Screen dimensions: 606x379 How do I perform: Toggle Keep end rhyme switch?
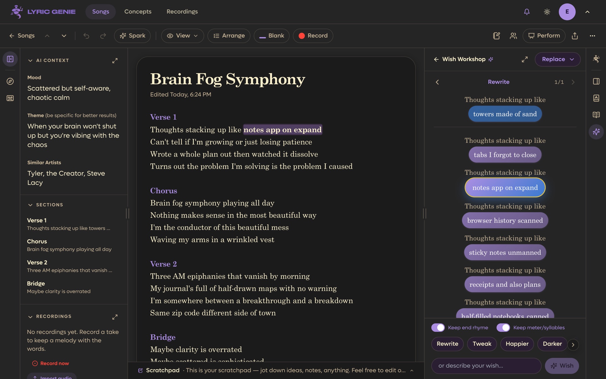pyautogui.click(x=438, y=328)
